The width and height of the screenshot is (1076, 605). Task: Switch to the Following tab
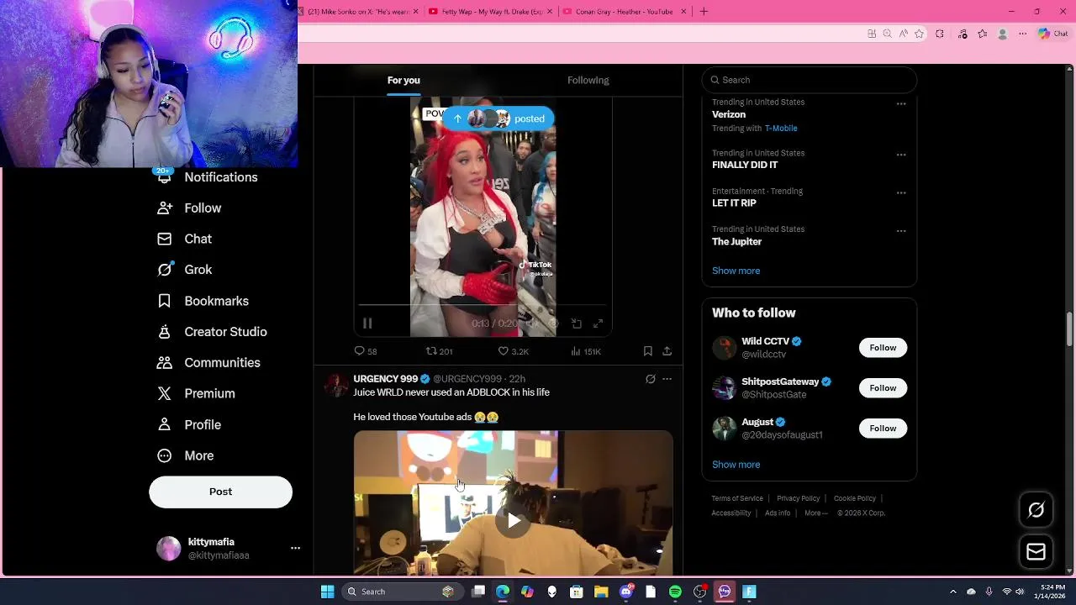[588, 80]
